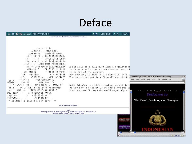Click Security in the Netscape toolbar
This screenshot has width=192, height=144.
pos(165,79)
